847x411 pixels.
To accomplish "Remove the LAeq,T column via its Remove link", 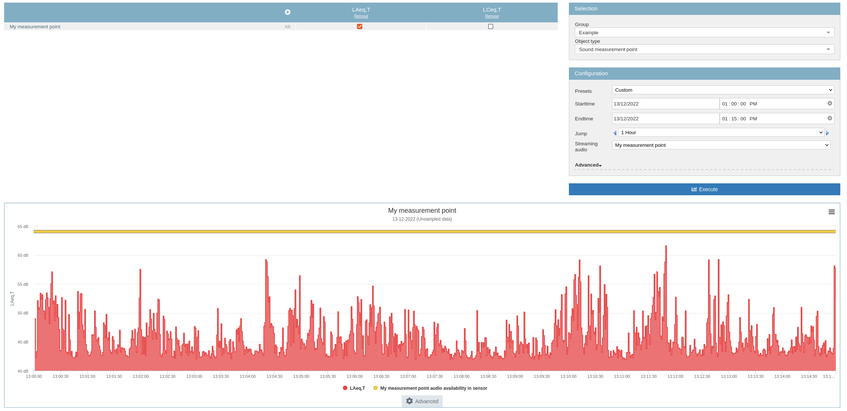I will coord(361,16).
